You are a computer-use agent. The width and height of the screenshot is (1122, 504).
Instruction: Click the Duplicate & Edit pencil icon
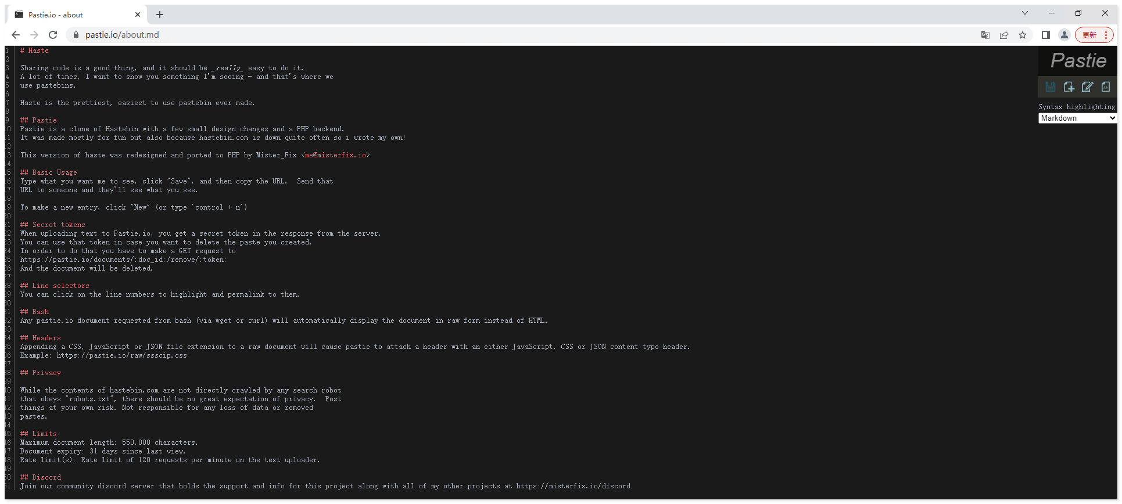(x=1087, y=87)
